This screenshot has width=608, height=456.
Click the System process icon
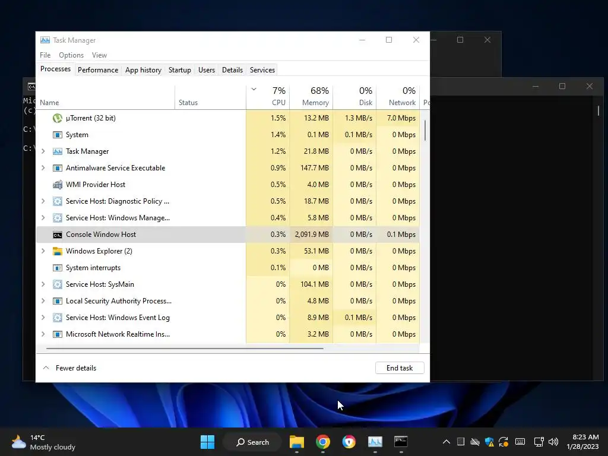pos(58,135)
